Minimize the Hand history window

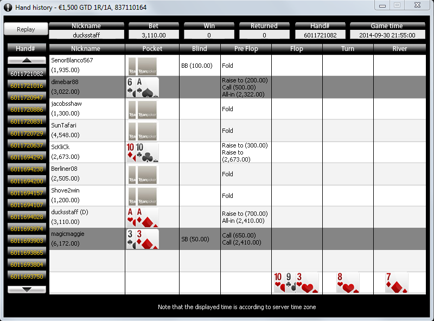point(382,5)
